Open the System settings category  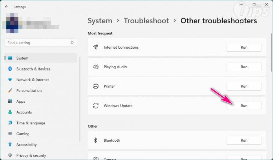[x=41, y=58]
